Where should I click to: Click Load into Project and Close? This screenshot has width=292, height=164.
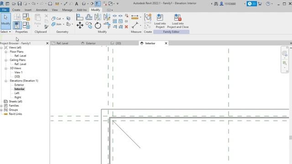[x=177, y=21]
